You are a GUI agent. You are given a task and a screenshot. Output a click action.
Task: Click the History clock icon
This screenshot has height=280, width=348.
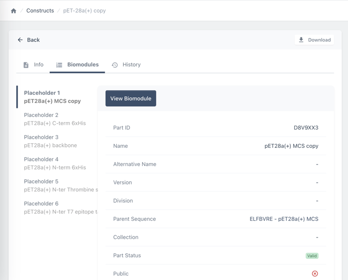click(x=115, y=65)
